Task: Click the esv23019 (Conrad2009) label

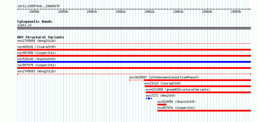Action: (163, 83)
